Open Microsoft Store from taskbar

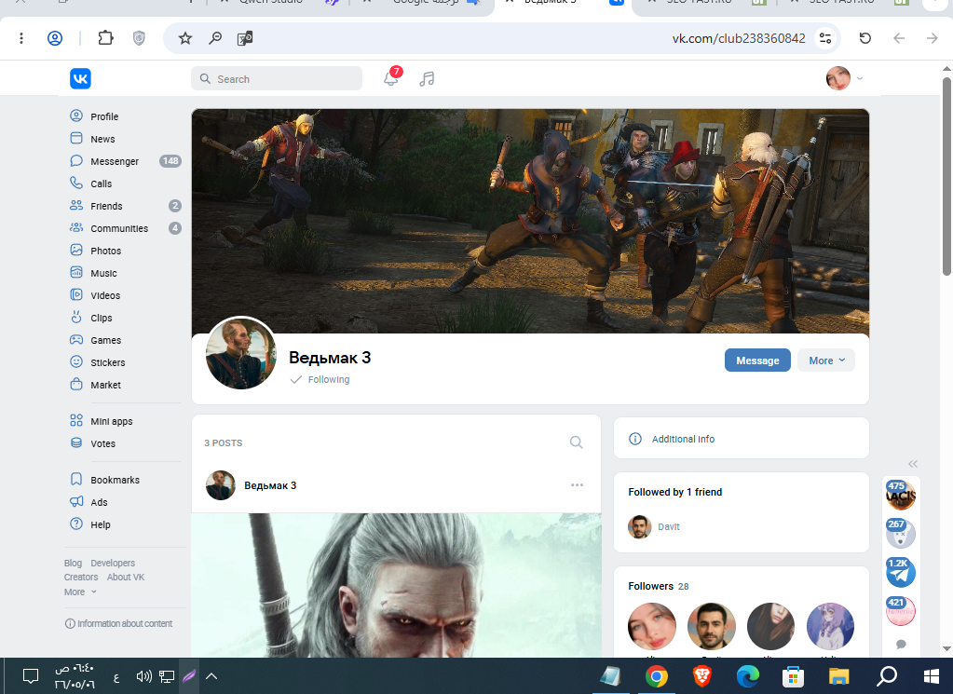point(793,675)
